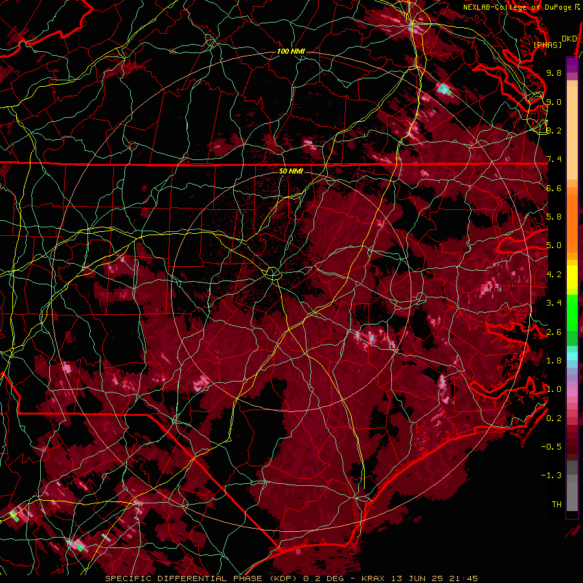Select the 0.2 scale value
The image size is (583, 583).
coord(554,418)
